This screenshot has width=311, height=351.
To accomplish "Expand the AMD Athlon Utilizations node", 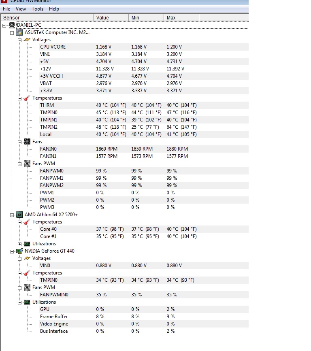I will (19, 244).
